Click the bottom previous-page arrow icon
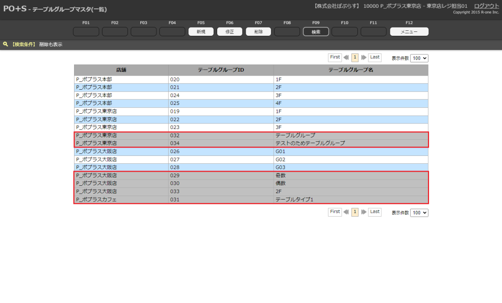 coord(346,212)
